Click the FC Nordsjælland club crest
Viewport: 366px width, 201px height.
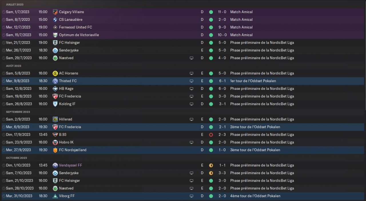(x=55, y=150)
